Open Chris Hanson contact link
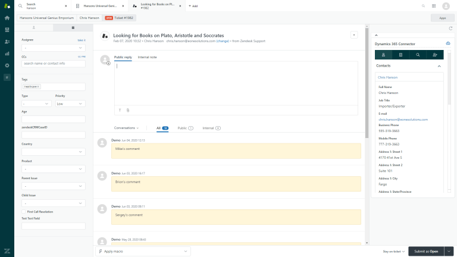The width and height of the screenshot is (457, 257). [x=387, y=77]
